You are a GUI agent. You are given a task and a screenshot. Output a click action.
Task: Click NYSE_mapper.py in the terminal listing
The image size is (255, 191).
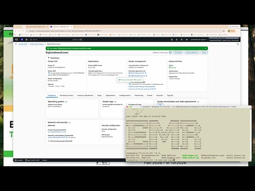tap(190, 156)
